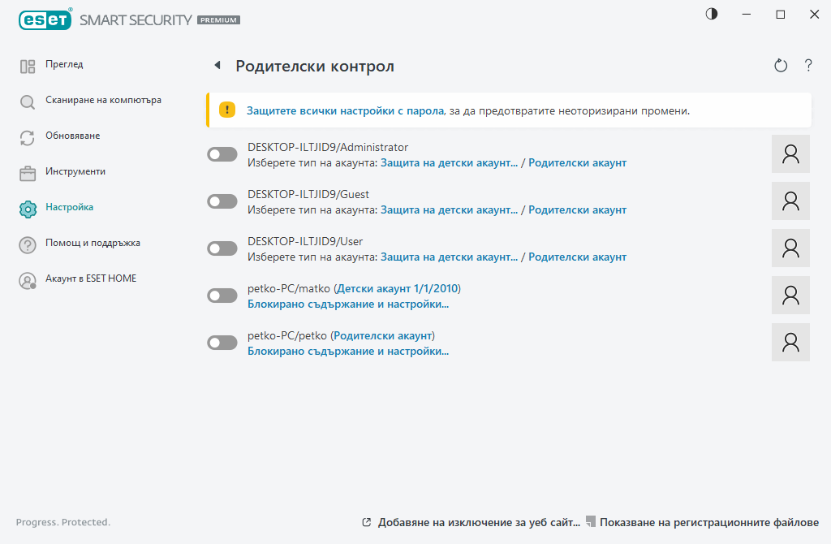Go back using the left arrow chevron
This screenshot has height=544, width=831.
pos(216,64)
